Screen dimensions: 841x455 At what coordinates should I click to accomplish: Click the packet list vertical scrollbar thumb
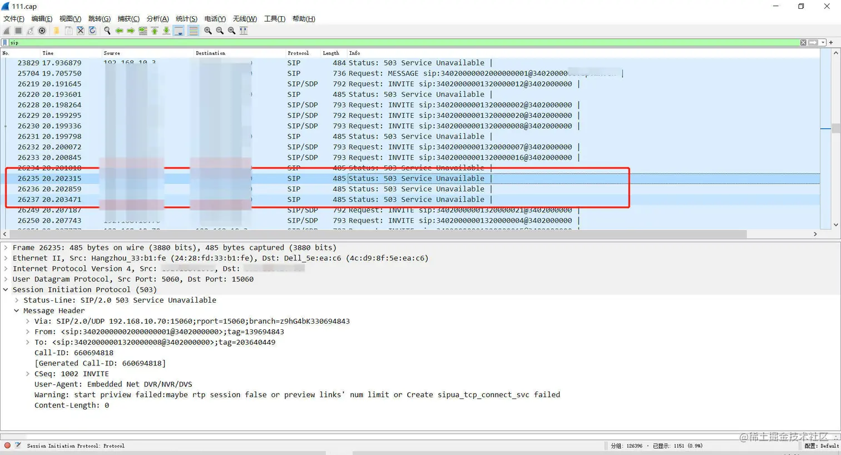click(835, 128)
